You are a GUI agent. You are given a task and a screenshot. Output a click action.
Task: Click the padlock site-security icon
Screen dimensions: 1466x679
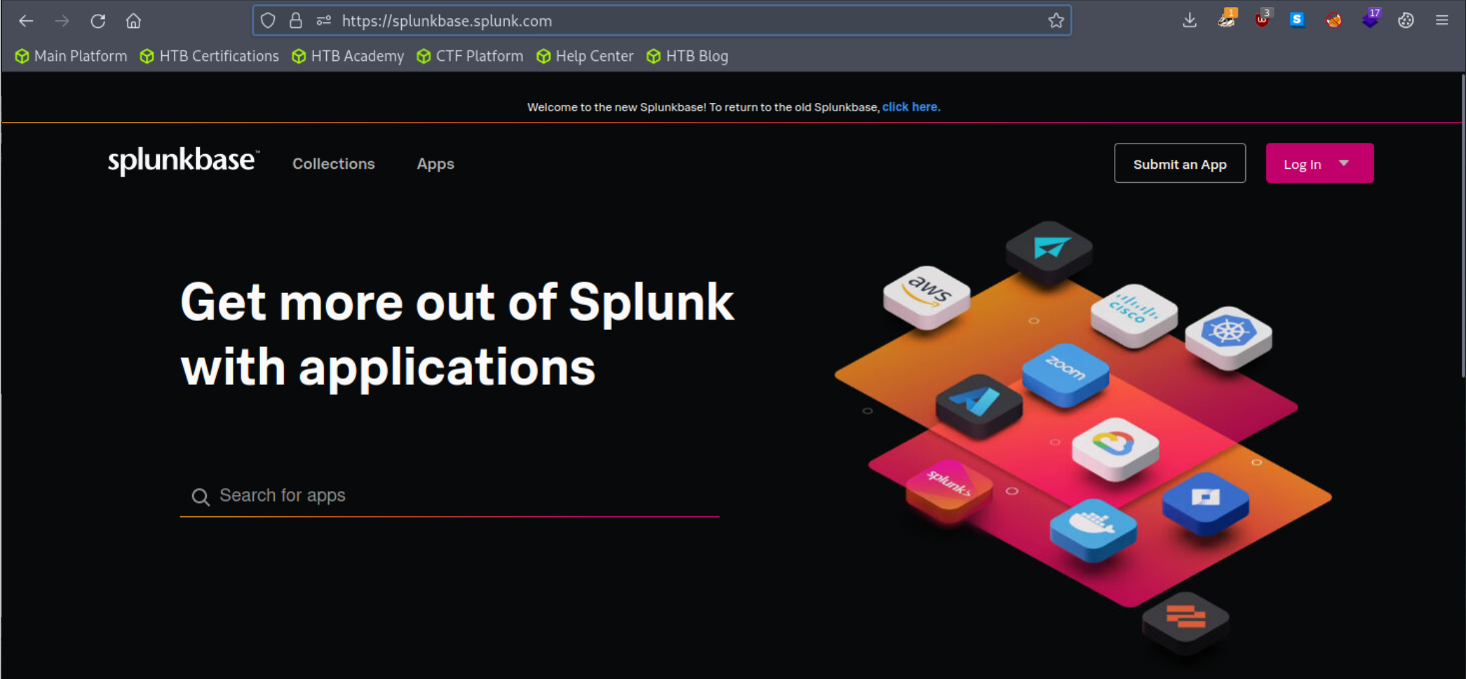(296, 20)
